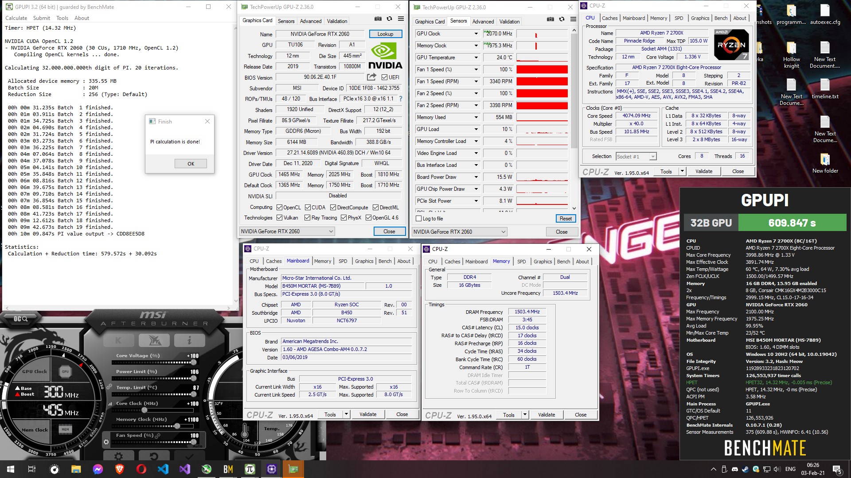
Task: Open BenchMate from the taskbar
Action: (x=228, y=469)
